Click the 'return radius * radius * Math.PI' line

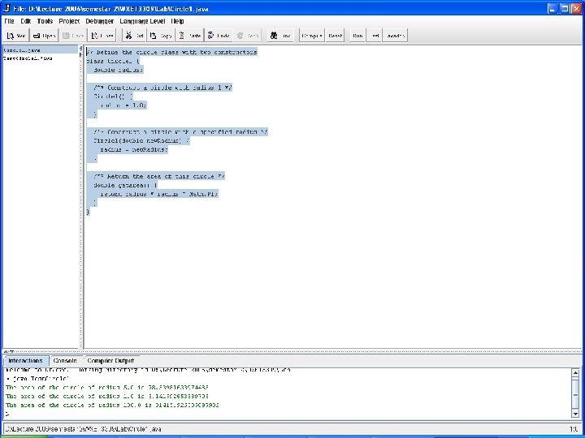coord(159,194)
